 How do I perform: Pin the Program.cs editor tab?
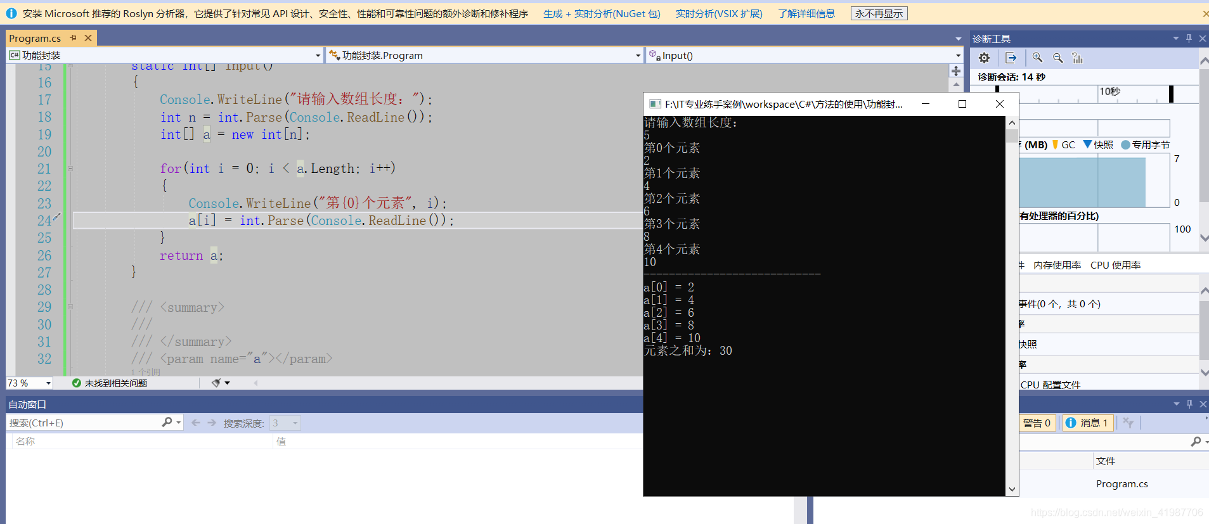(x=74, y=38)
